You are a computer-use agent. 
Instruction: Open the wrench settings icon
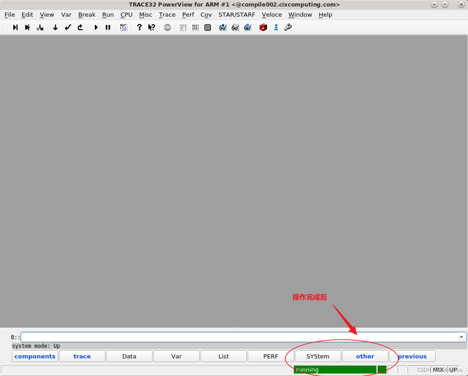(288, 27)
